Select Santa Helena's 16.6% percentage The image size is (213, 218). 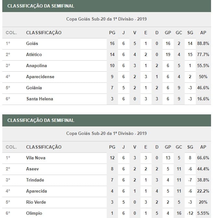(x=203, y=99)
